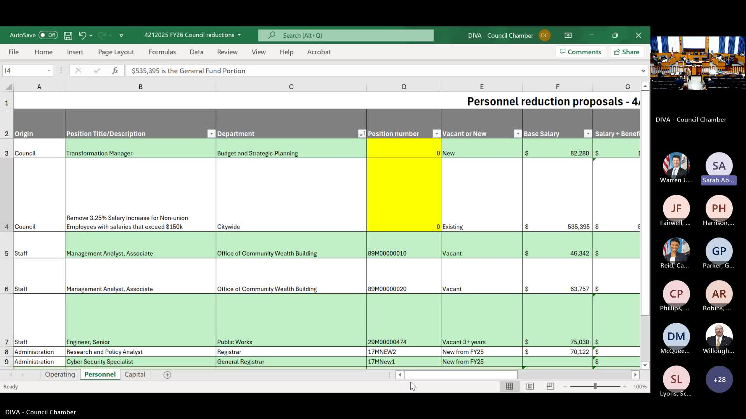
Task: Switch to Page Layout view icon
Action: [x=530, y=386]
